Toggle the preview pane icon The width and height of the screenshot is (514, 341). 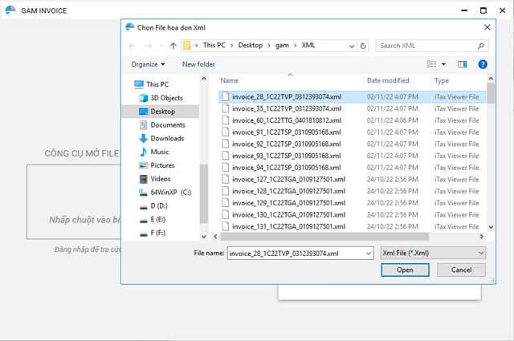point(462,63)
